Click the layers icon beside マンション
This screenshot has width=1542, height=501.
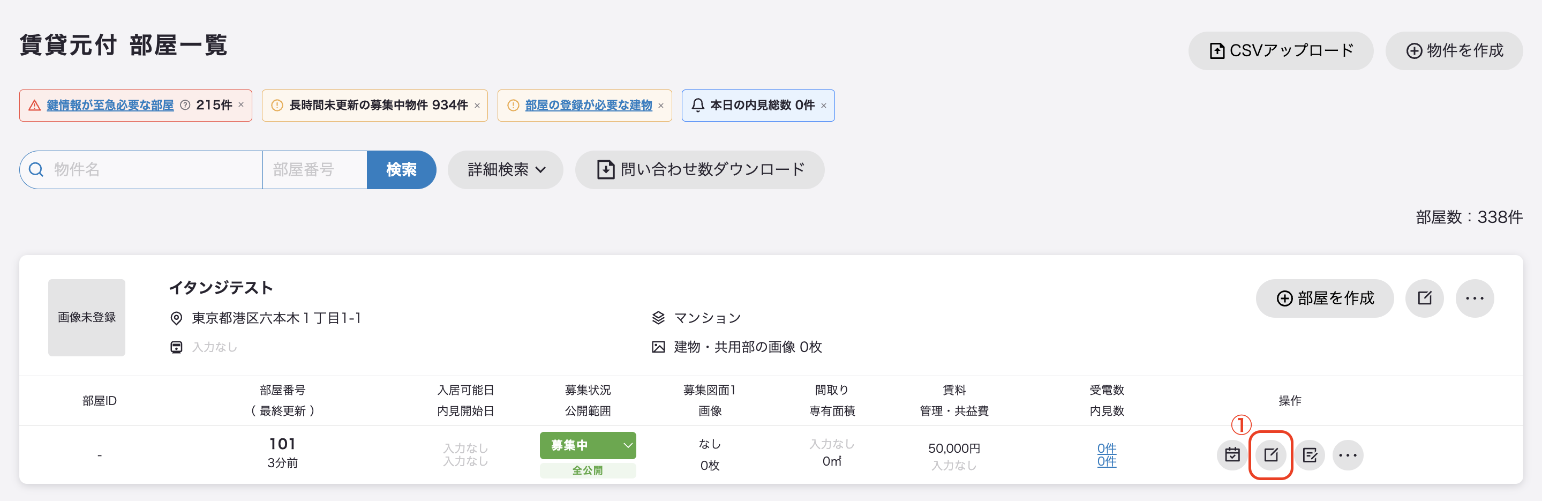(658, 318)
